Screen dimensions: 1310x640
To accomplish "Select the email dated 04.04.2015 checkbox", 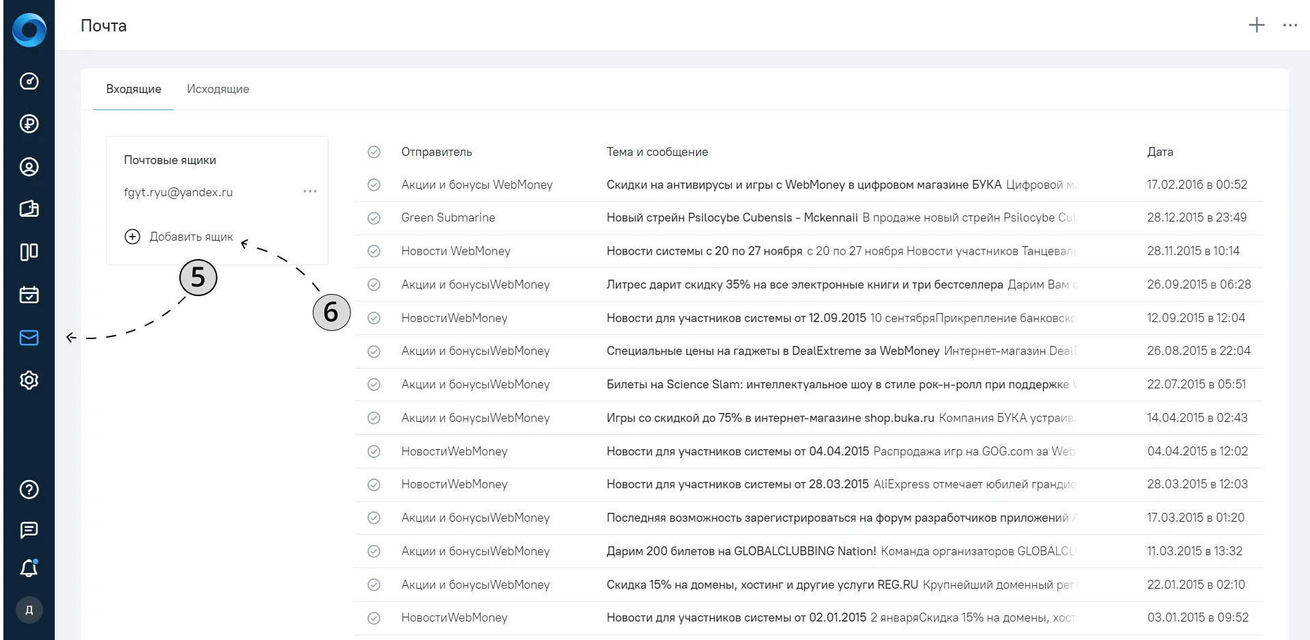I will click(374, 451).
